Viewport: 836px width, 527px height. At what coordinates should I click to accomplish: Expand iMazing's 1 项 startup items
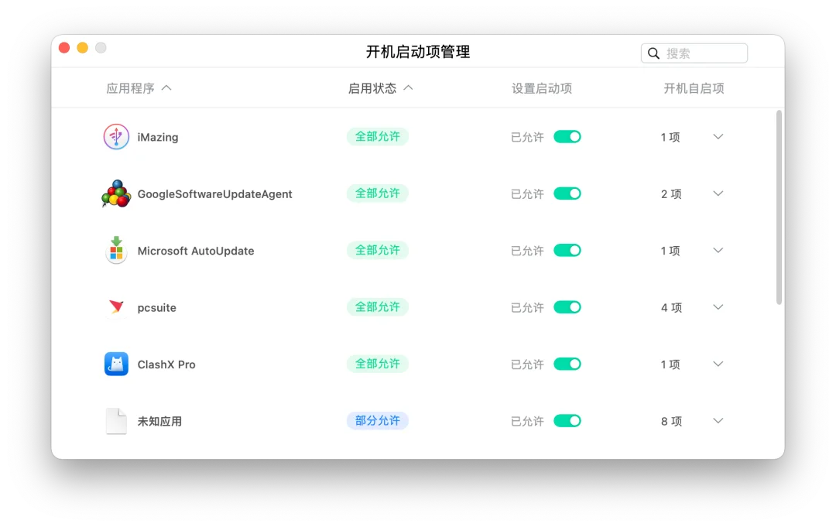(718, 137)
